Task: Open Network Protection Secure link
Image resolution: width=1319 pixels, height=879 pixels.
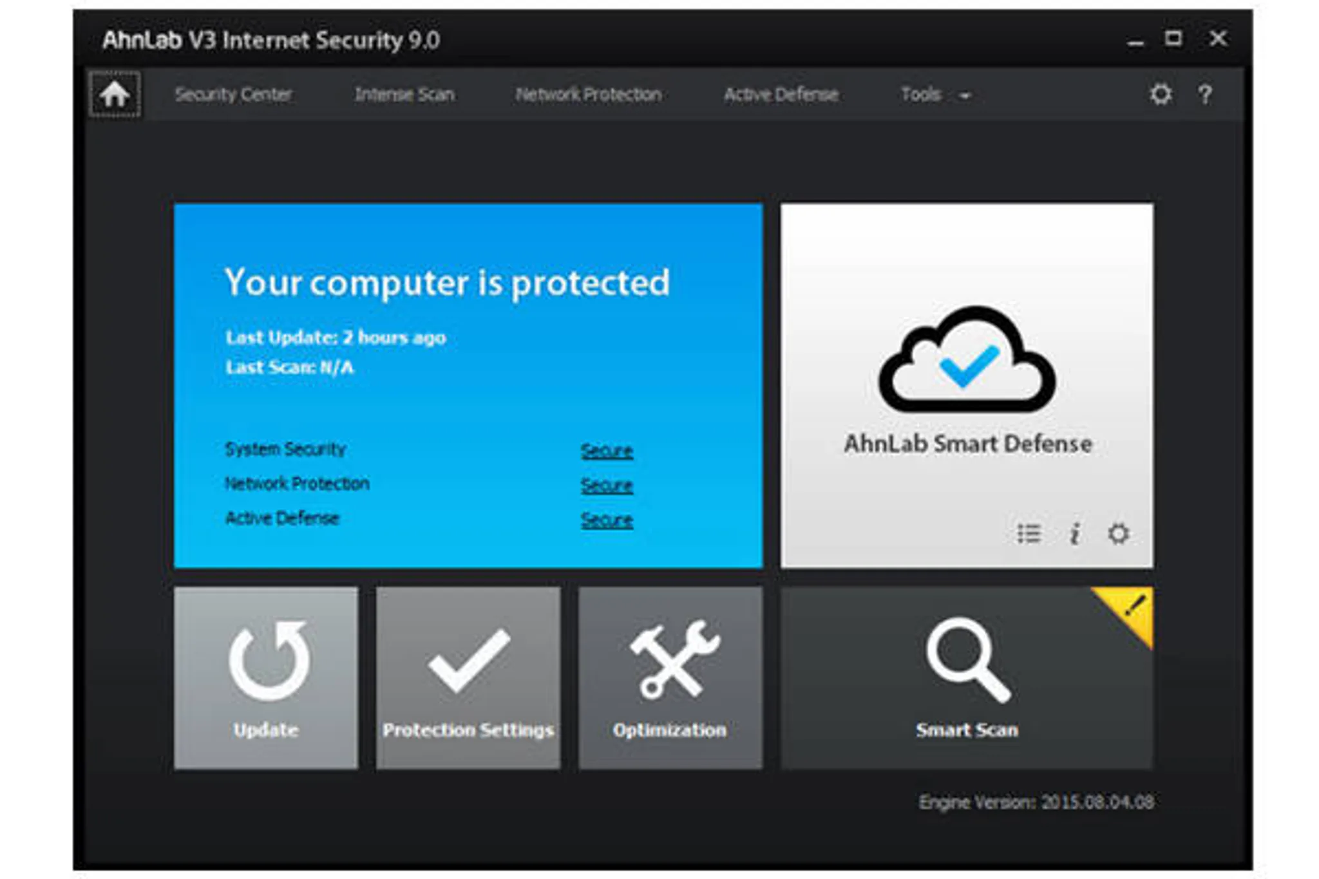Action: pyautogui.click(x=607, y=485)
